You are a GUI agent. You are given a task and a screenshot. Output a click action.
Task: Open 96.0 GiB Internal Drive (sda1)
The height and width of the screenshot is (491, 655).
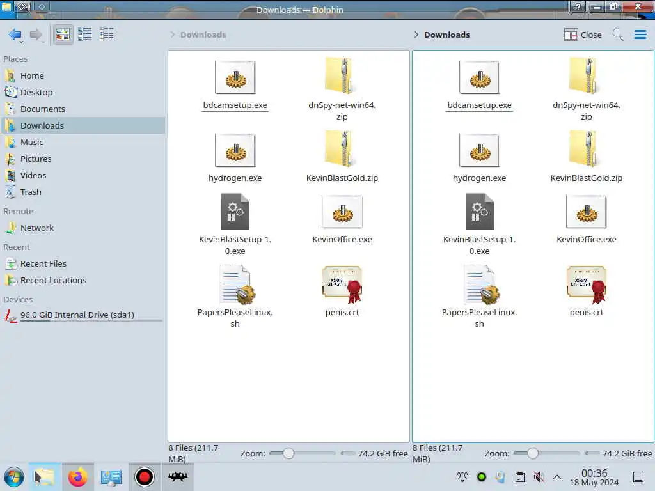83,316
